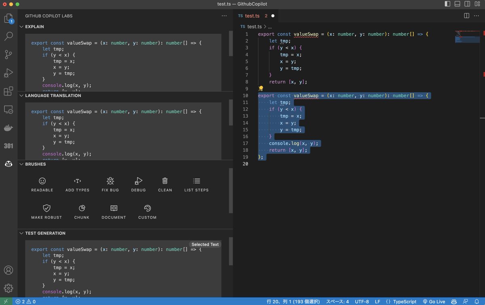Click the lightbulb code action icon
485x305 pixels.
coord(261,88)
